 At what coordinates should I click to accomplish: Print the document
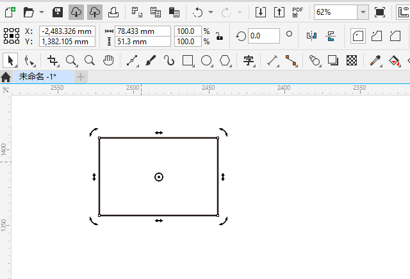(113, 12)
